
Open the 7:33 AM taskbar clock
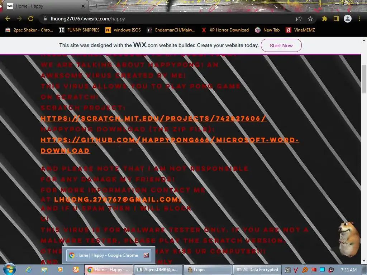(x=349, y=270)
